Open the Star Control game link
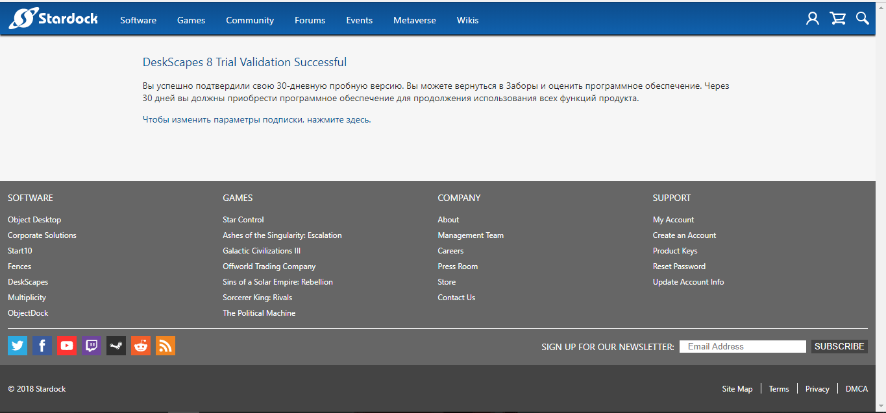 pos(243,220)
